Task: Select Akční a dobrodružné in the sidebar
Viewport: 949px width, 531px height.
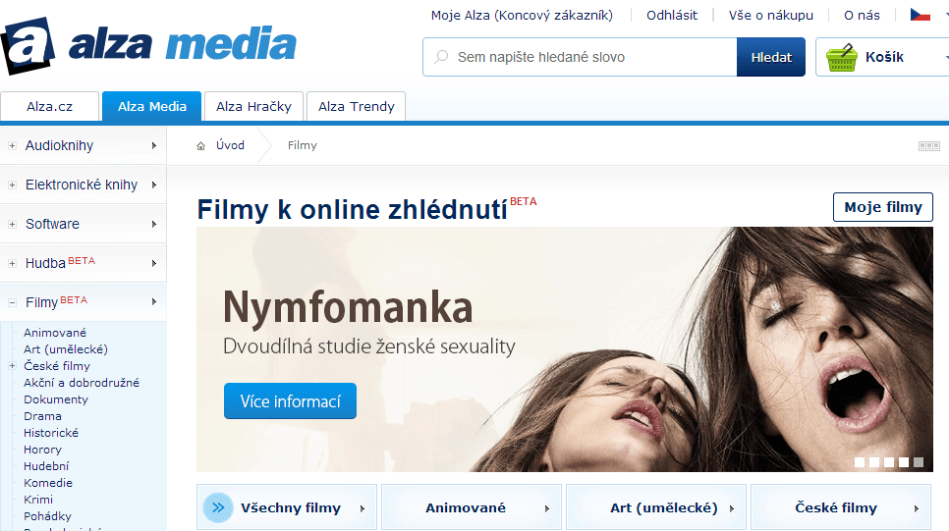Action: 82,383
